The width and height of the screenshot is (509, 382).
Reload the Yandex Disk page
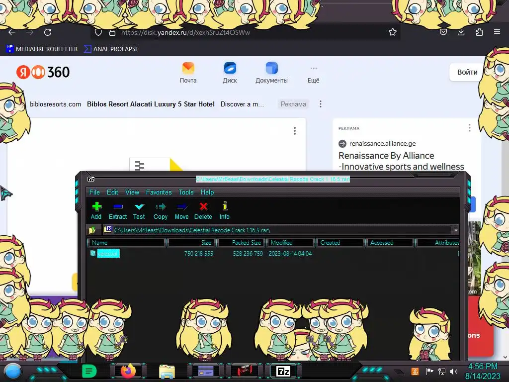pyautogui.click(x=48, y=32)
